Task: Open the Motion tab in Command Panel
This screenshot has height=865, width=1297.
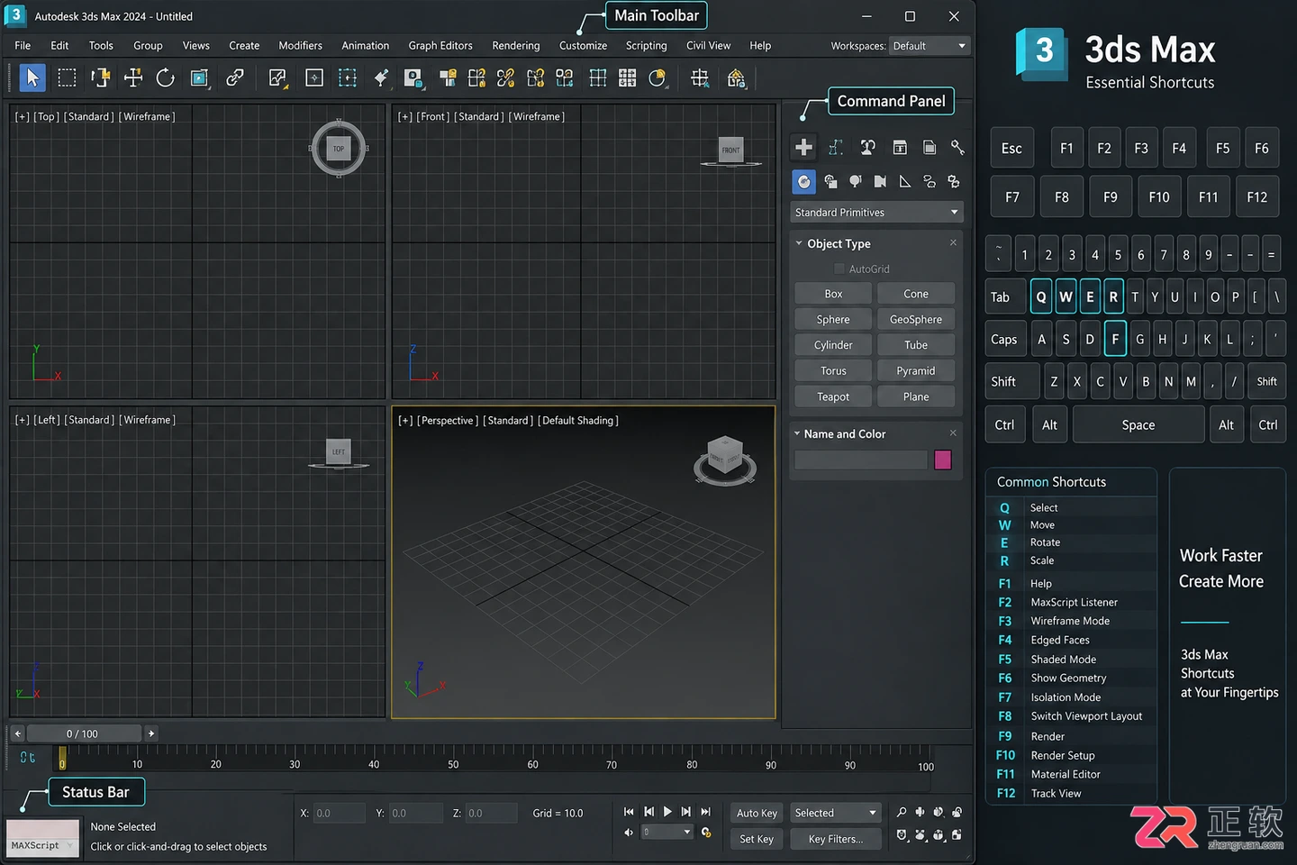Action: click(899, 147)
